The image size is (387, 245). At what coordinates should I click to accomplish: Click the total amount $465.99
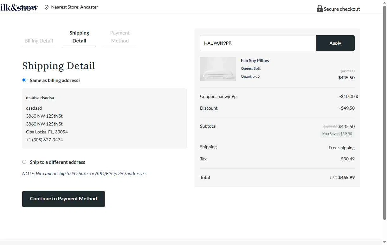point(346,177)
